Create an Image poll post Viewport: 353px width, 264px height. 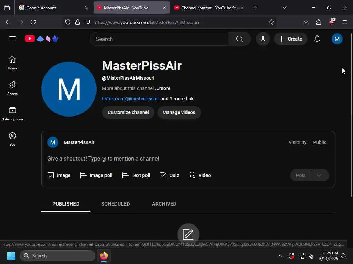coord(96,175)
